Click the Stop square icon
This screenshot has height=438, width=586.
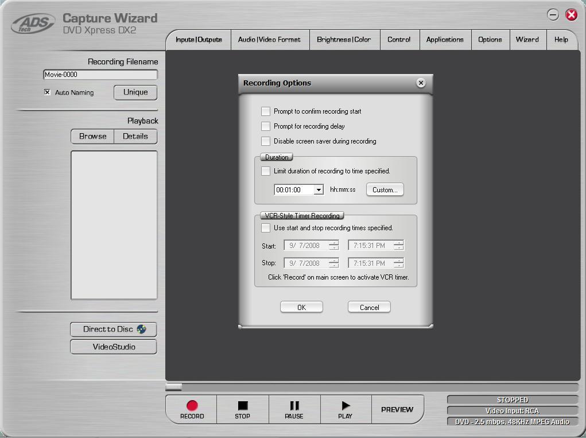[242, 406]
